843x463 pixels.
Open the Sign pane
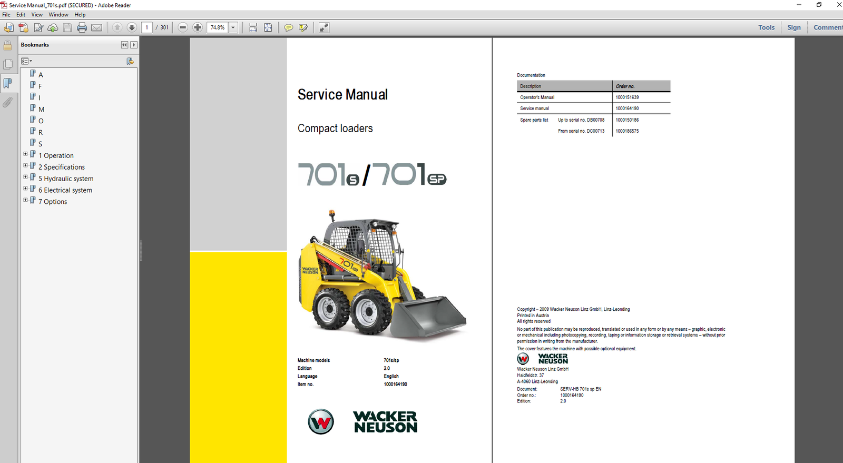pyautogui.click(x=793, y=27)
